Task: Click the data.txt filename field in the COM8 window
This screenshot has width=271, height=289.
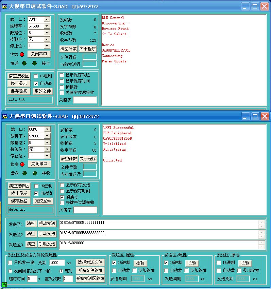Action: 31,210
